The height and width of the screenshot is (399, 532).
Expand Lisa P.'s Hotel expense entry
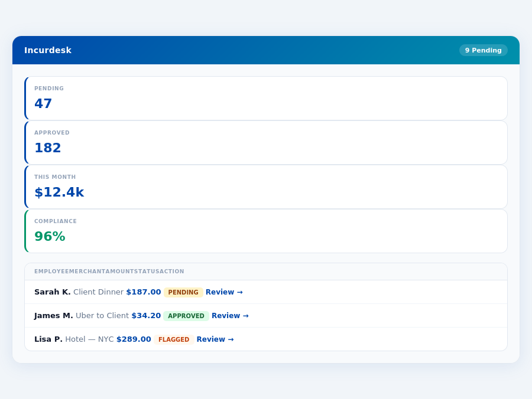(266, 339)
